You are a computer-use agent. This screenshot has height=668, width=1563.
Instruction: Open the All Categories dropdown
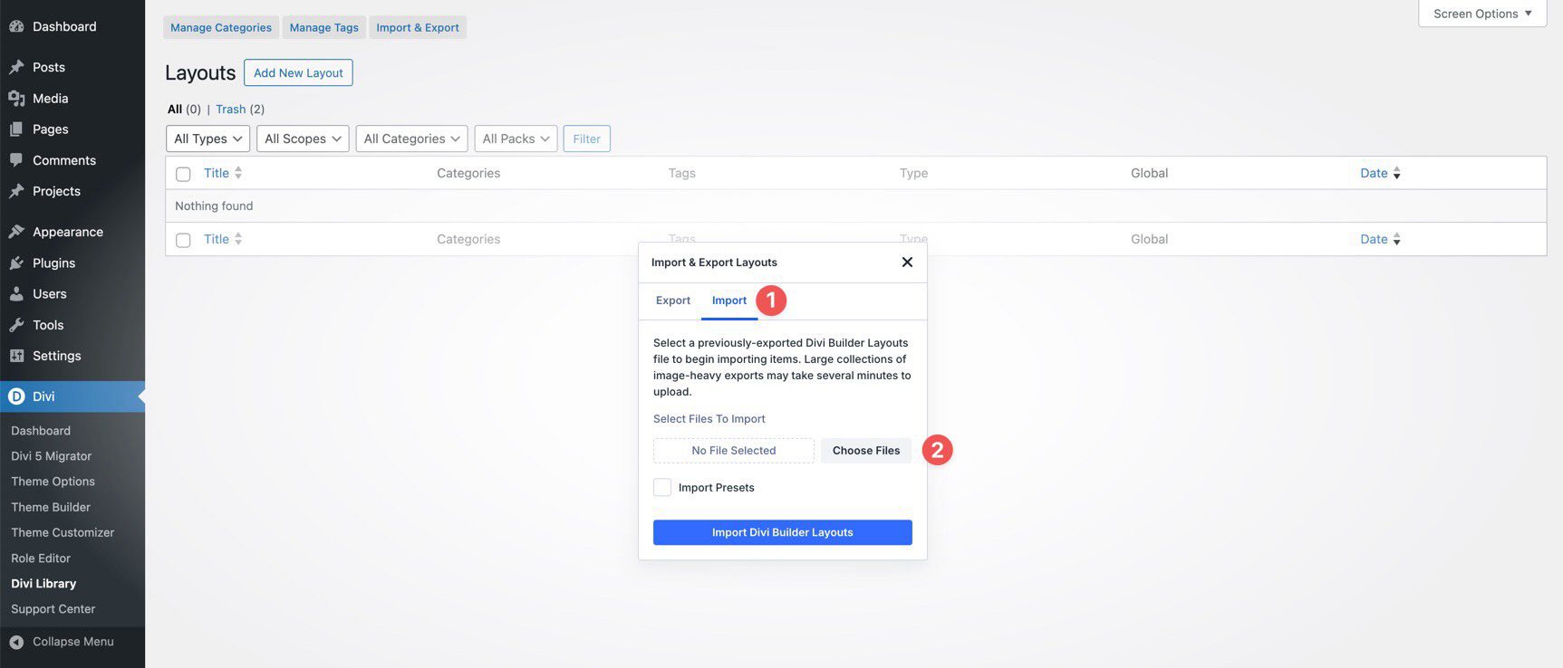(412, 138)
